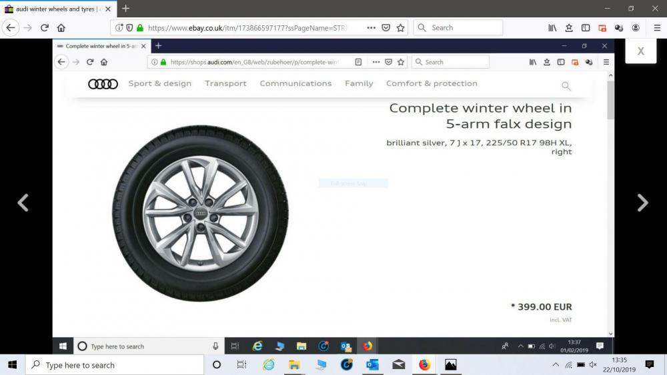Open Task View on taskbar
Image resolution: width=667 pixels, height=375 pixels.
tap(241, 365)
